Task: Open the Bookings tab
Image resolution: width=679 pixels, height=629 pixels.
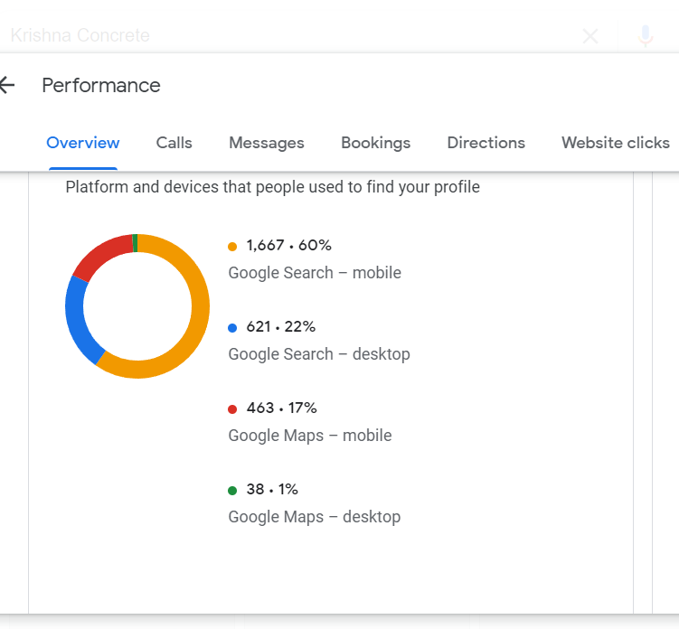Action: pos(375,143)
